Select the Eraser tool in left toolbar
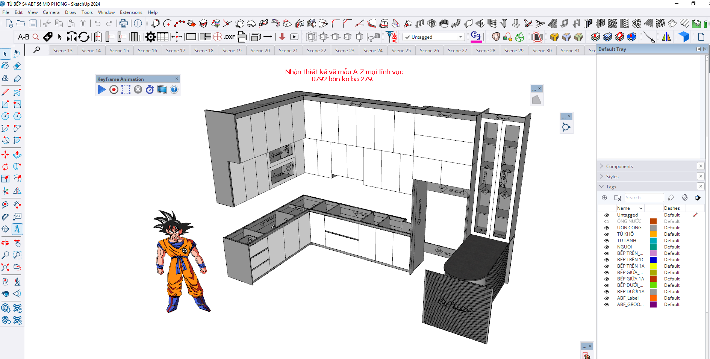The image size is (710, 359). pos(17,66)
